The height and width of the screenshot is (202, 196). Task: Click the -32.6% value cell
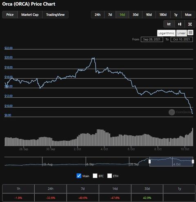tap(51, 198)
